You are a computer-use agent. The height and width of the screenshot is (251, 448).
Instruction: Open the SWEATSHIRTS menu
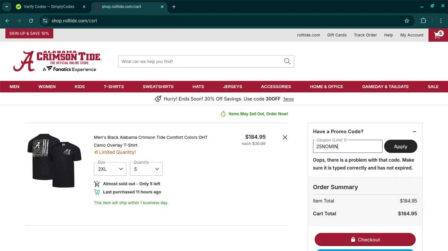pos(158,87)
